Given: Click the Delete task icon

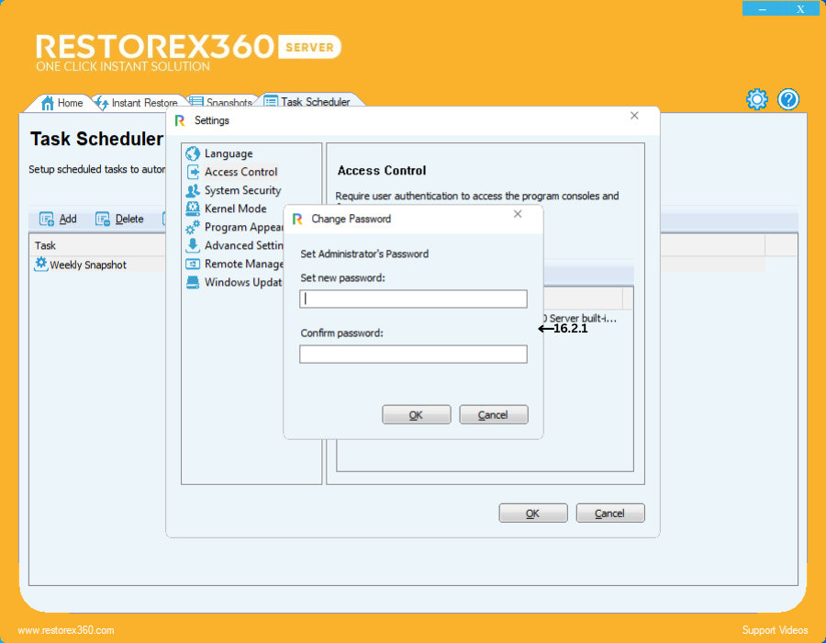Looking at the screenshot, I should 102,219.
